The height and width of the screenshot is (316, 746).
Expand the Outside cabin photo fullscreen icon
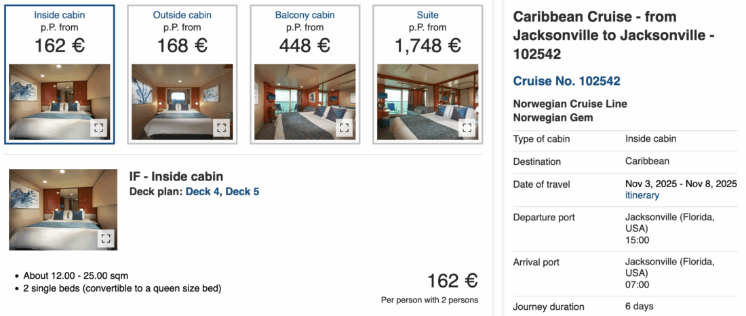222,127
